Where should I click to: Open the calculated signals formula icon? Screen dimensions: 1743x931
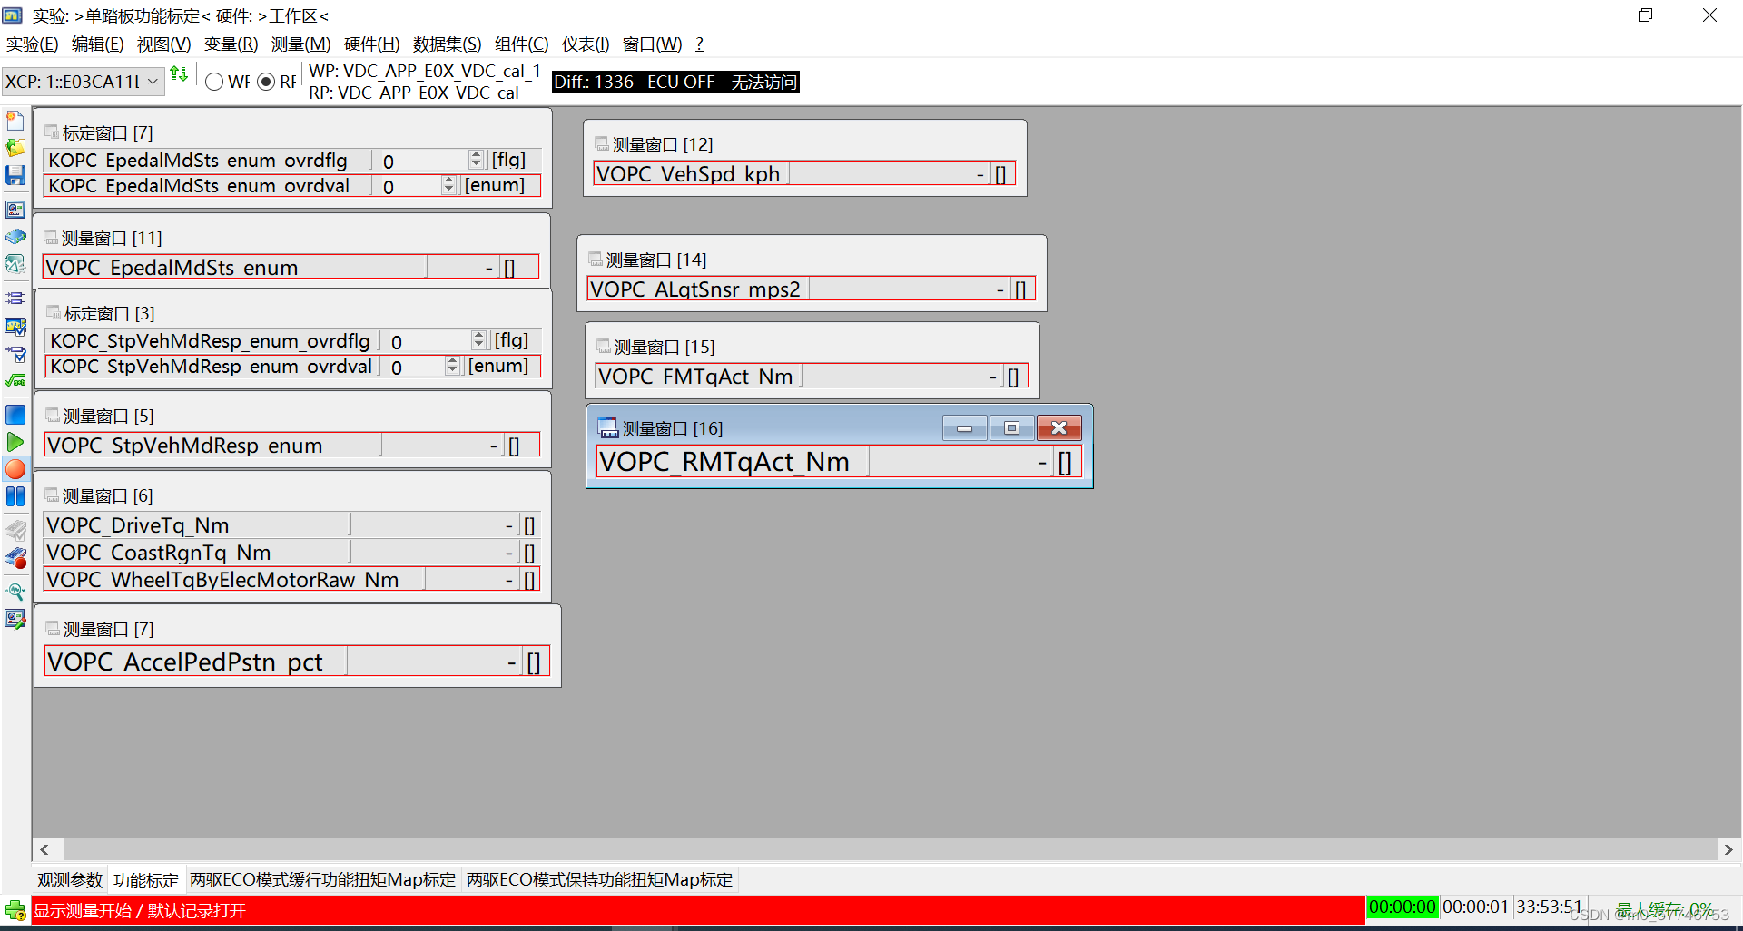15,380
